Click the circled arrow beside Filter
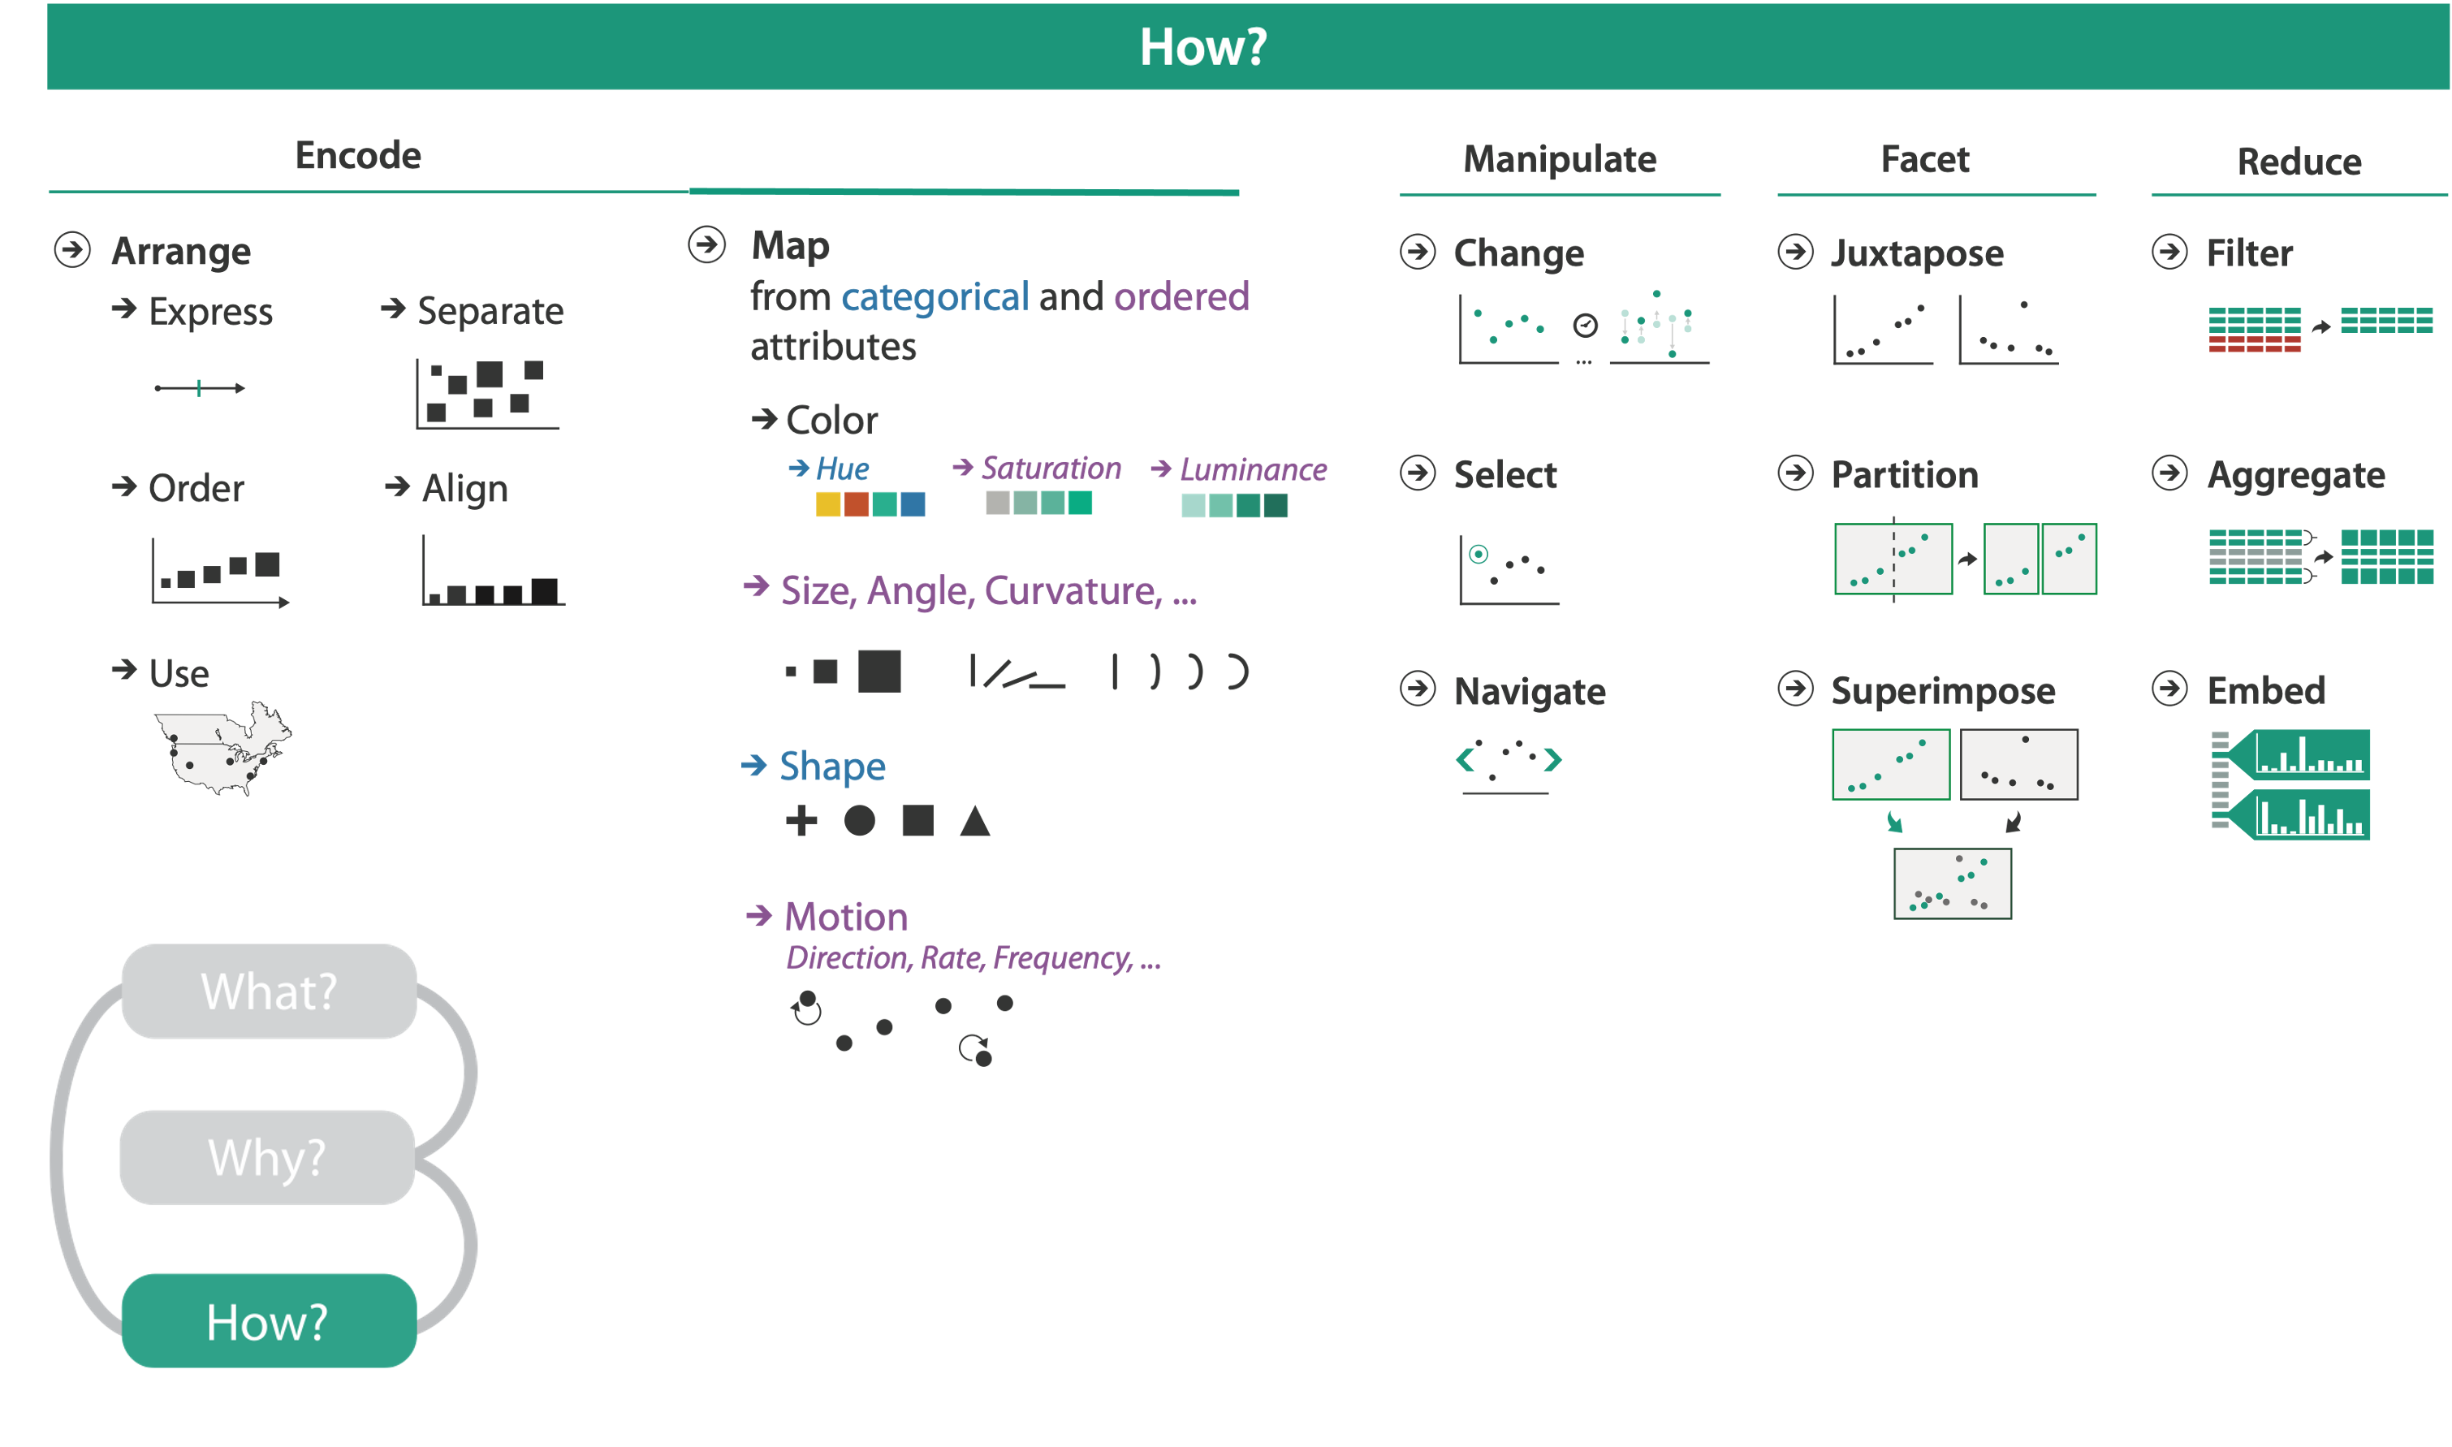Screen dimensions: 2452x1447 click(2169, 252)
